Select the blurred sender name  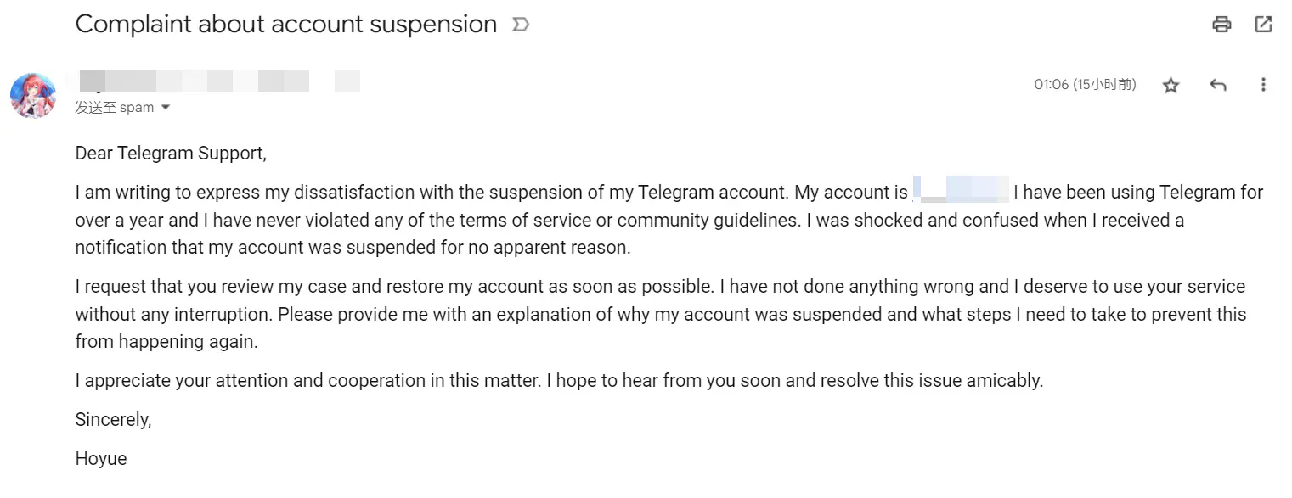point(219,81)
